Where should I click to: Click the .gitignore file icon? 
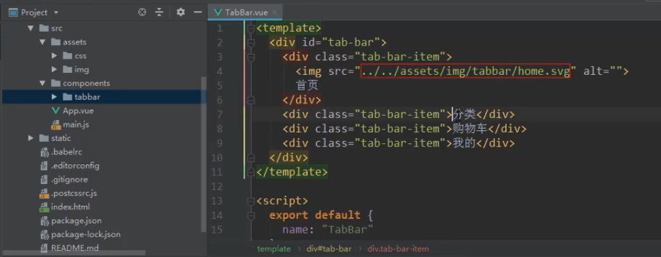point(44,179)
